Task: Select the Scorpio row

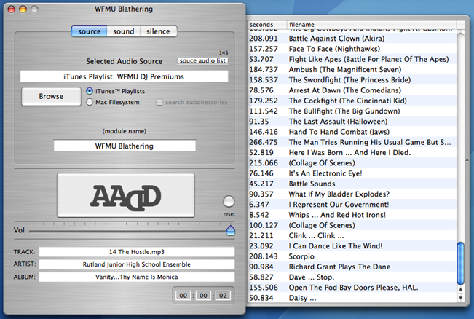Action: 352,256
